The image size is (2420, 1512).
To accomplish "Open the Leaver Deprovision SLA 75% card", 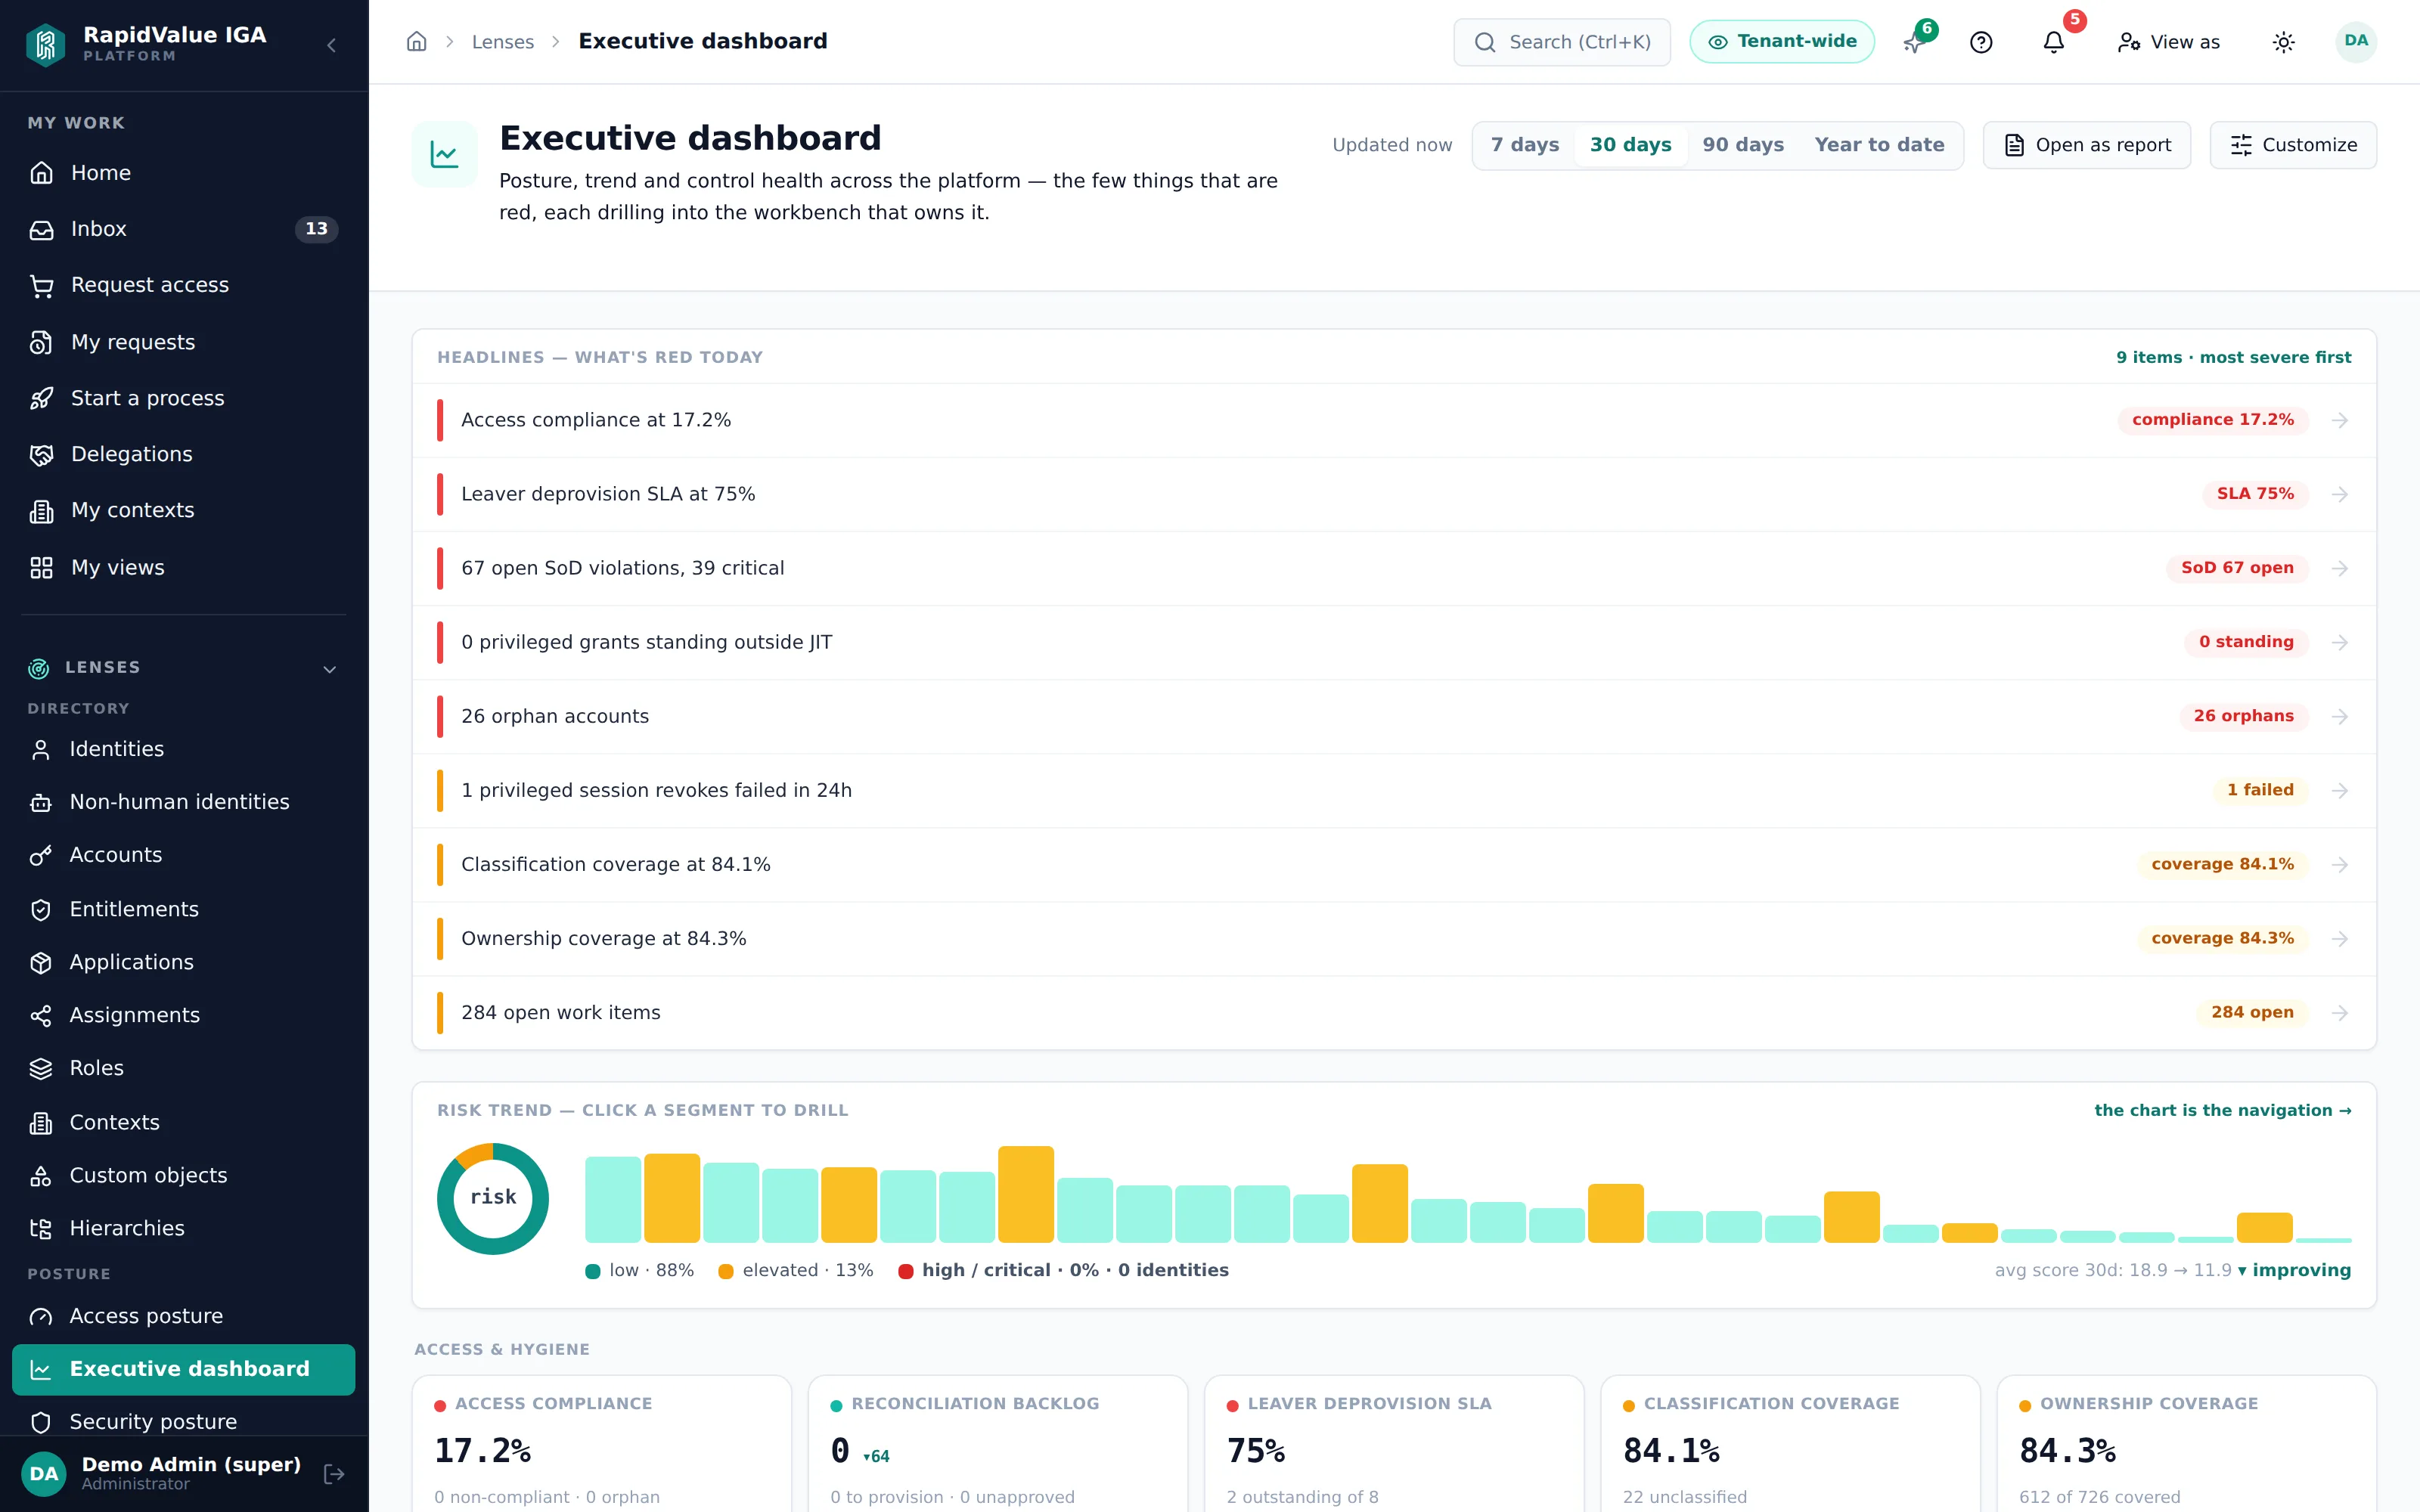I will [1394, 1443].
